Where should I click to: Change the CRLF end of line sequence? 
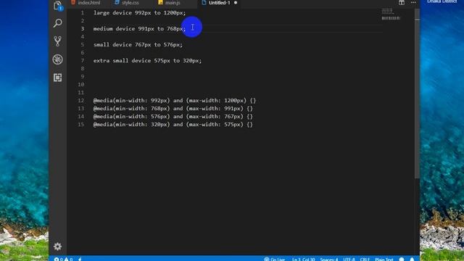coord(365,260)
